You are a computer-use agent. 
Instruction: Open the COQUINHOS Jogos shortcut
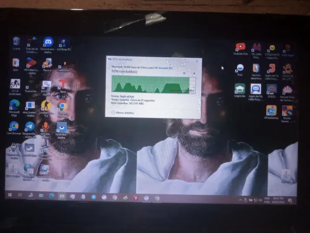pos(272,52)
